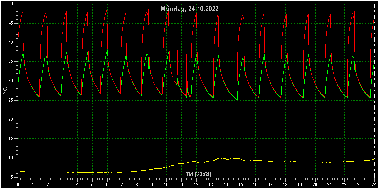The height and width of the screenshot is (189, 379).
Task: Click the red curve peak near hour 2
Action: pos(47,10)
